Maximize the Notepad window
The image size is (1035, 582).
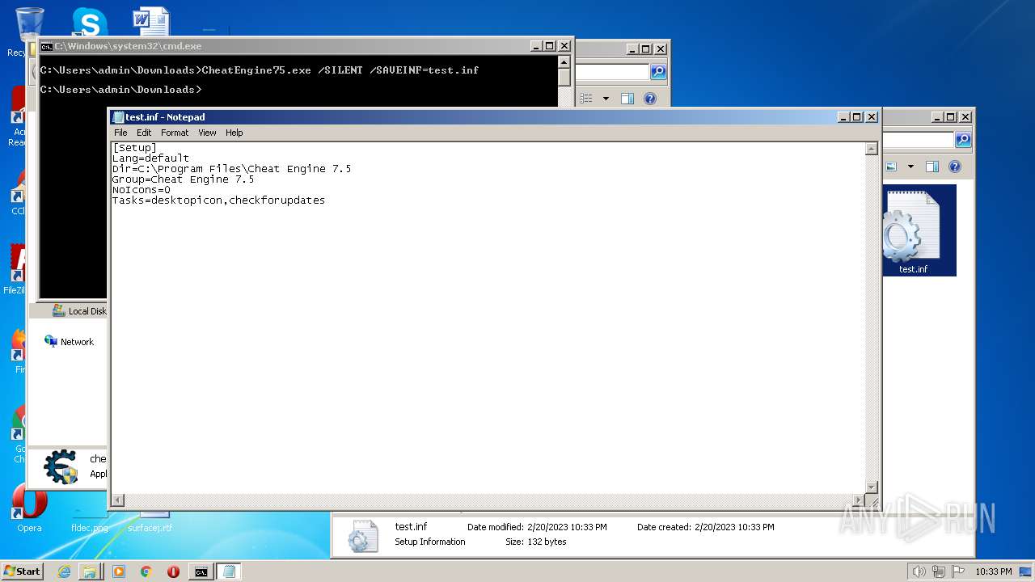click(x=857, y=117)
